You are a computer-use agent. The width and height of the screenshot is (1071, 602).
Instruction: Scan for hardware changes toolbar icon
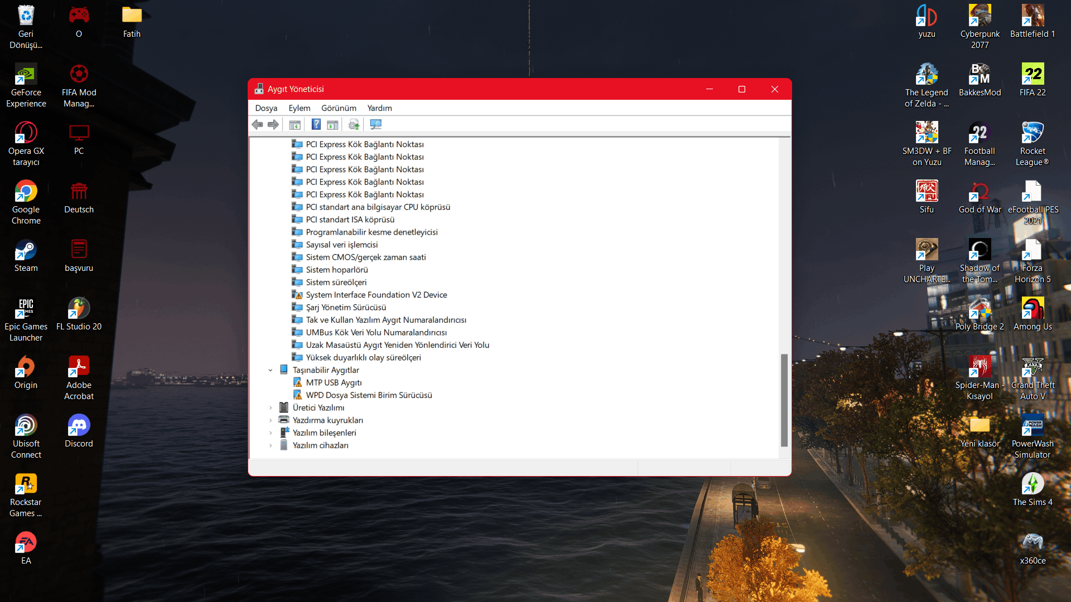[376, 125]
